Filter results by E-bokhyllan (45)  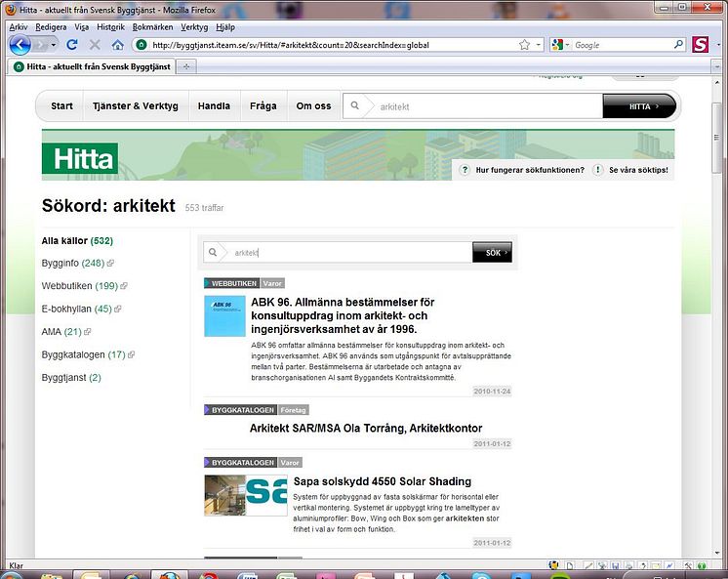pos(77,309)
